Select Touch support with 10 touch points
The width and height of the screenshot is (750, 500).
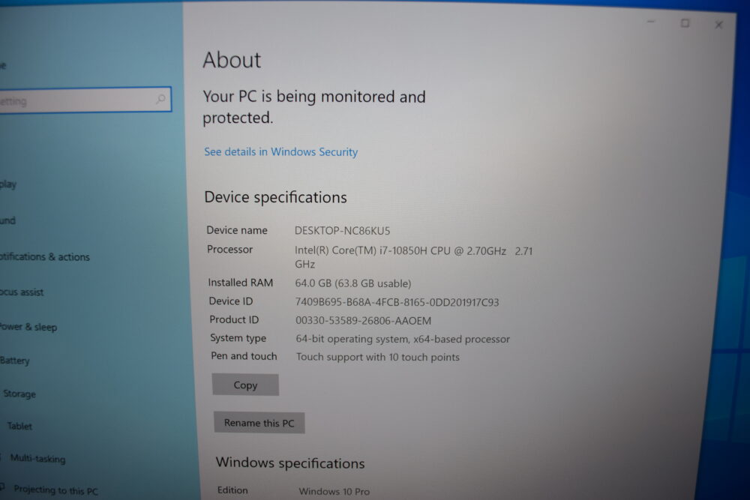[x=378, y=357]
